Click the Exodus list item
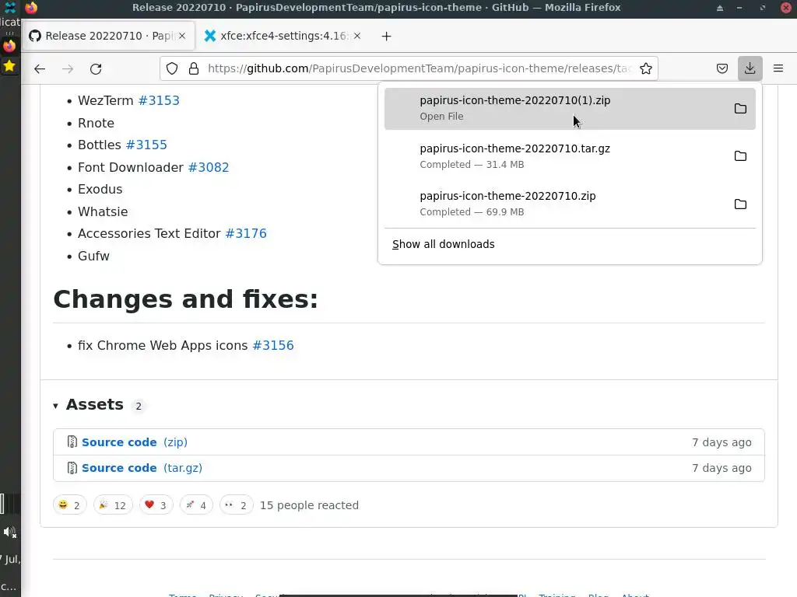The height and width of the screenshot is (597, 797). (100, 190)
